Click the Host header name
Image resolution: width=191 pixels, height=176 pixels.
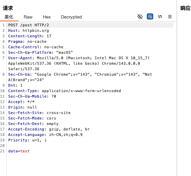13,31
